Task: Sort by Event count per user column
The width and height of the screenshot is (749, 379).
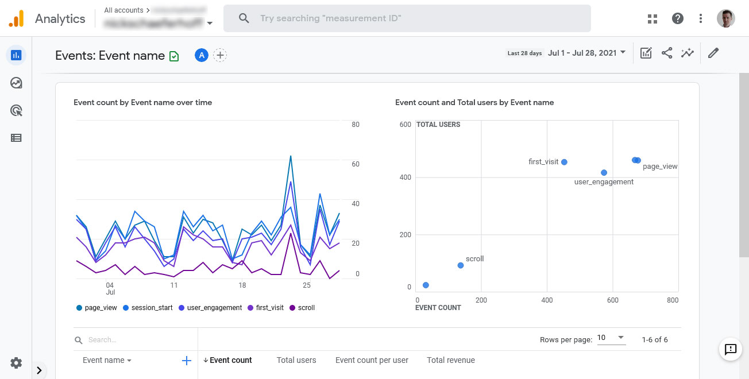Action: [372, 361]
